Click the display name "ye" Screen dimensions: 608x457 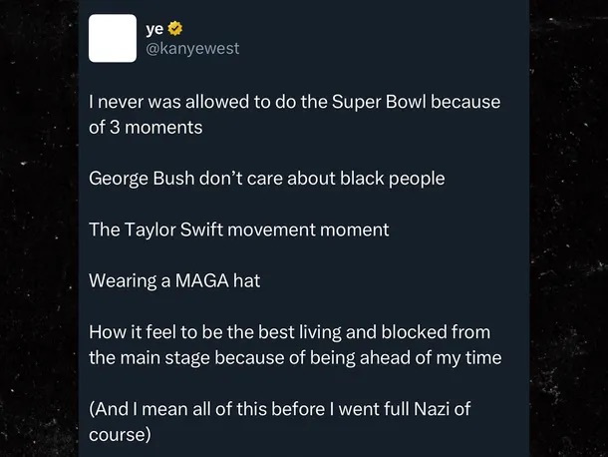[x=154, y=29]
